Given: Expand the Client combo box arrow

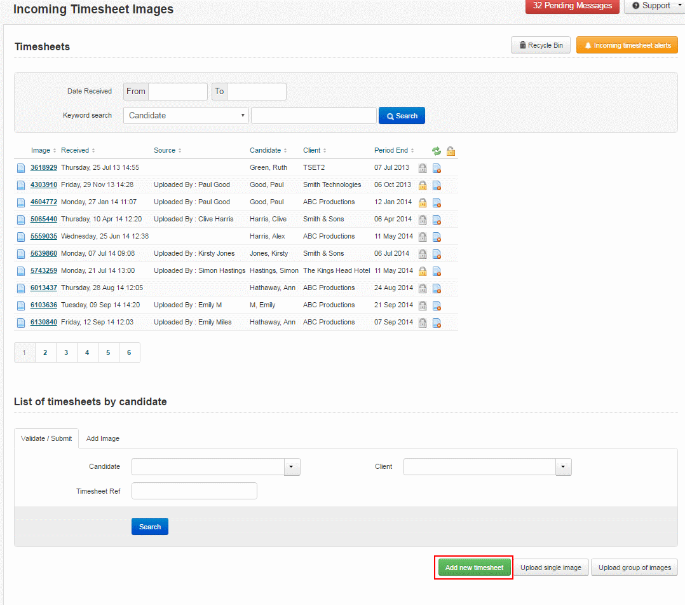Looking at the screenshot, I should (563, 467).
